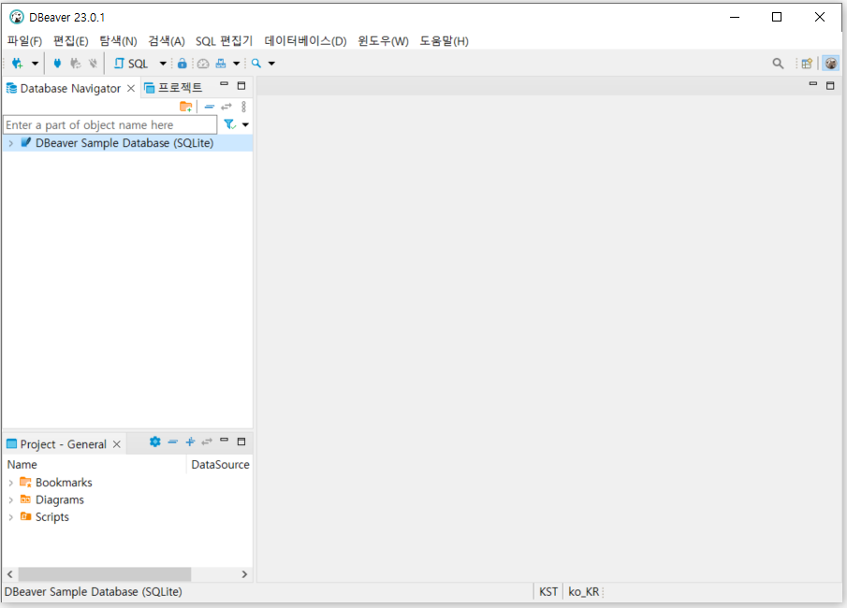This screenshot has height=608, width=847.
Task: Minimize the Project - General panel
Action: pyautogui.click(x=225, y=441)
